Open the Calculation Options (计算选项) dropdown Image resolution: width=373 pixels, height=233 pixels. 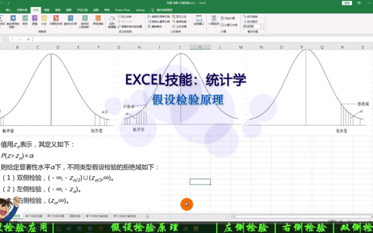tap(214, 22)
